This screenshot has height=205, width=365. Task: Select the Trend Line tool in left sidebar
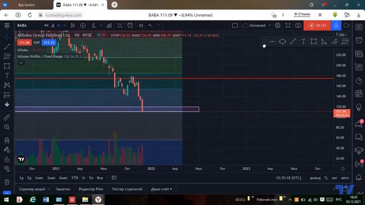[7, 47]
